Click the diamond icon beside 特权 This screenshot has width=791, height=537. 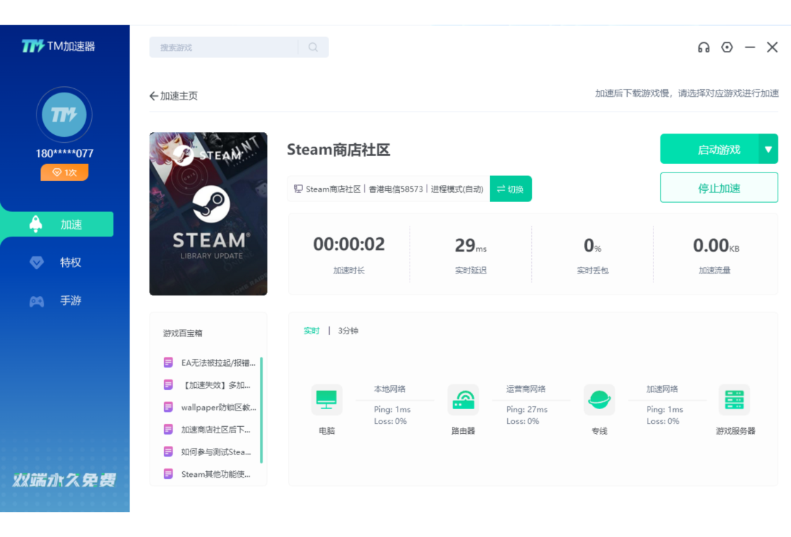[x=36, y=262]
